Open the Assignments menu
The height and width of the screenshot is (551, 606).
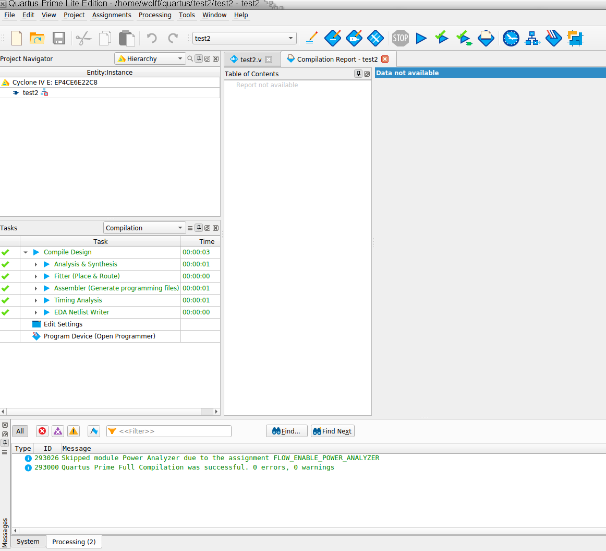pyautogui.click(x=112, y=15)
